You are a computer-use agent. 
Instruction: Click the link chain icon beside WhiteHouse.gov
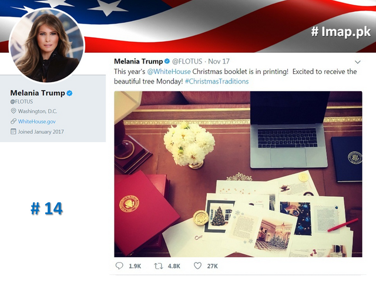pyautogui.click(x=14, y=122)
